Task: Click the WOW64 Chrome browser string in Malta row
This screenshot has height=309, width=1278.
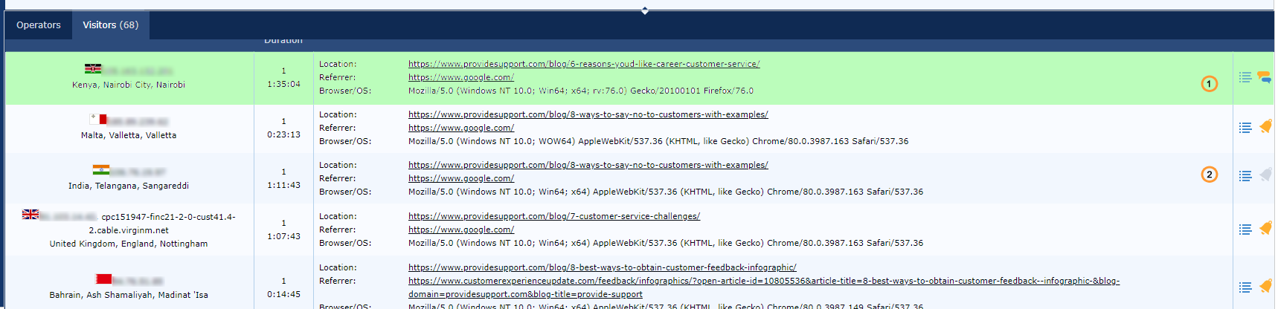Action: (x=658, y=141)
